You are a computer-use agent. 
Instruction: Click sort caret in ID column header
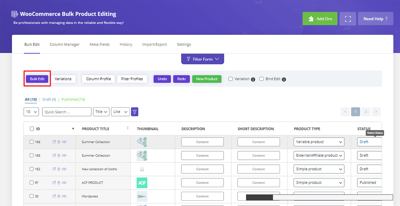[73, 129]
